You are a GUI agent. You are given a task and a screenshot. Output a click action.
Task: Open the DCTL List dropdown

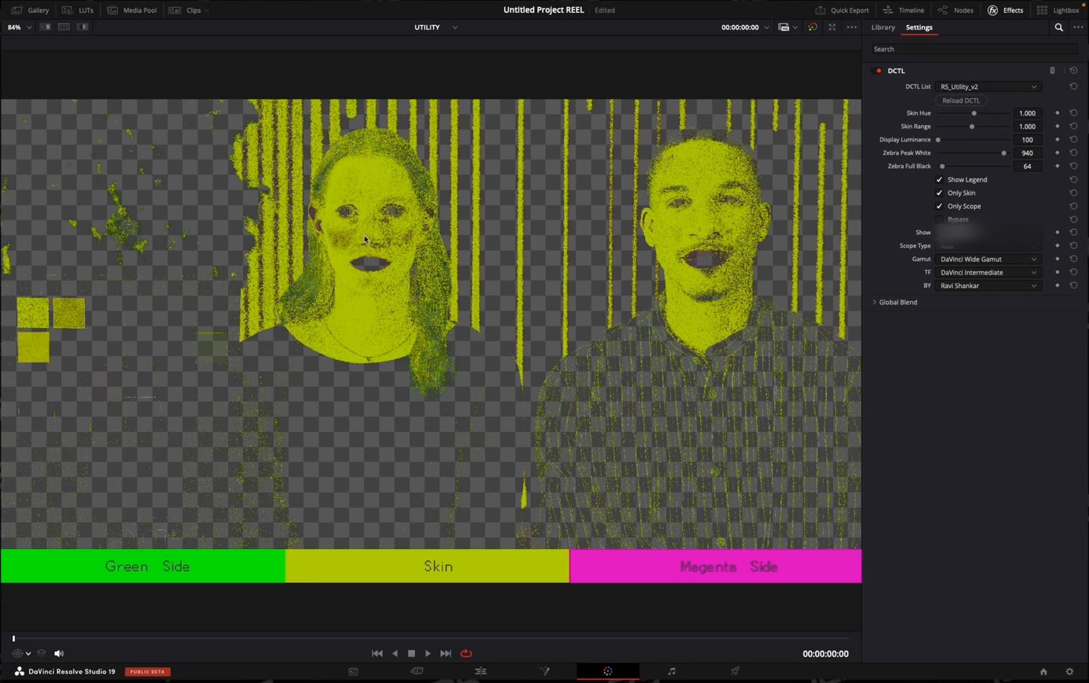988,87
